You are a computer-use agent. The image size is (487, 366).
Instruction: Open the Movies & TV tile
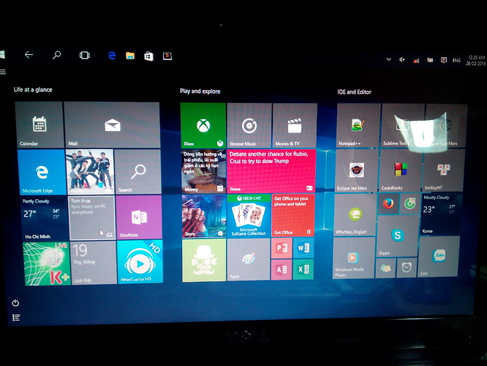pyautogui.click(x=295, y=125)
